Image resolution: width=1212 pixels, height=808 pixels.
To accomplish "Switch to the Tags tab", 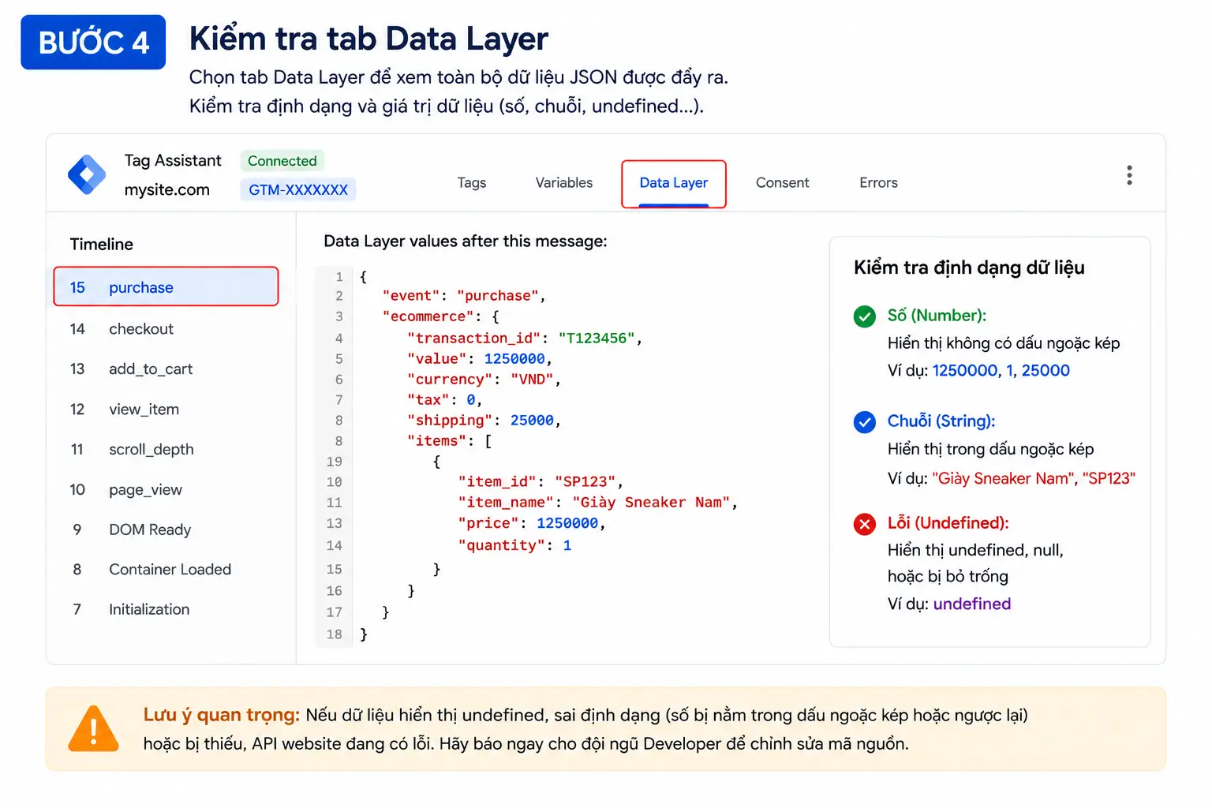I will click(x=472, y=182).
